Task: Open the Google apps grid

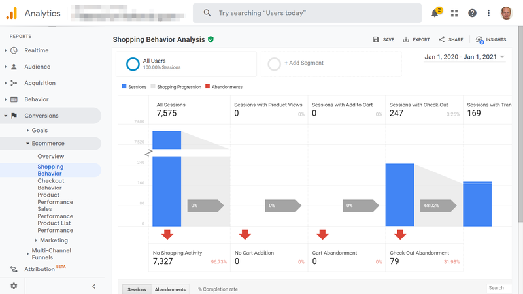Action: pyautogui.click(x=454, y=13)
